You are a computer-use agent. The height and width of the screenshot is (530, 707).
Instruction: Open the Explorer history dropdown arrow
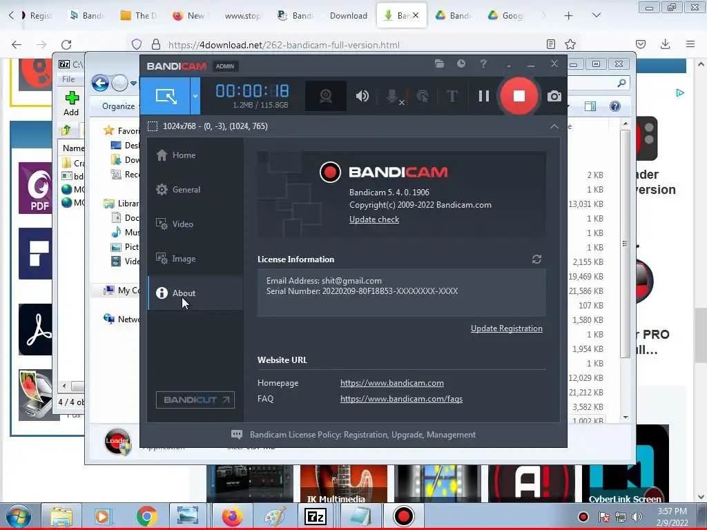(x=133, y=83)
